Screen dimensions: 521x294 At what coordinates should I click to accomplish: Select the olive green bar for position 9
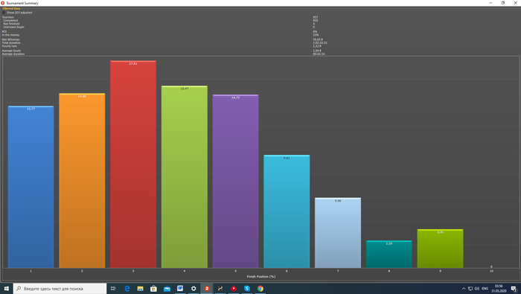(x=441, y=249)
